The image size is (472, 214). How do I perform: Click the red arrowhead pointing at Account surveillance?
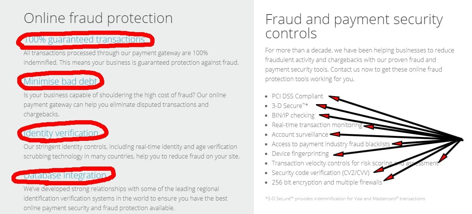[x=334, y=134]
